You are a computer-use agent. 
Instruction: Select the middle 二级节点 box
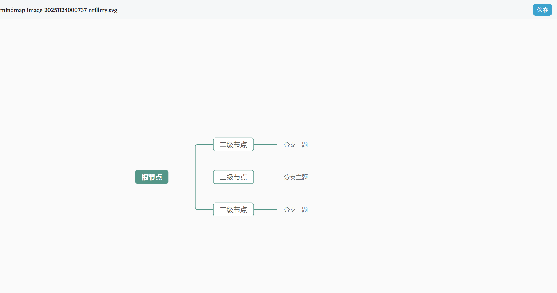click(233, 177)
